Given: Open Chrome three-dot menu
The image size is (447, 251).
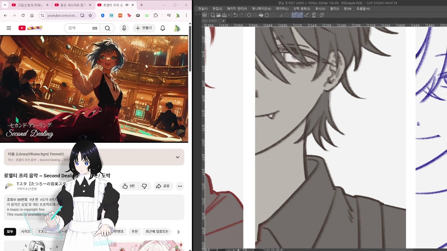Looking at the screenshot, I should [x=186, y=15].
